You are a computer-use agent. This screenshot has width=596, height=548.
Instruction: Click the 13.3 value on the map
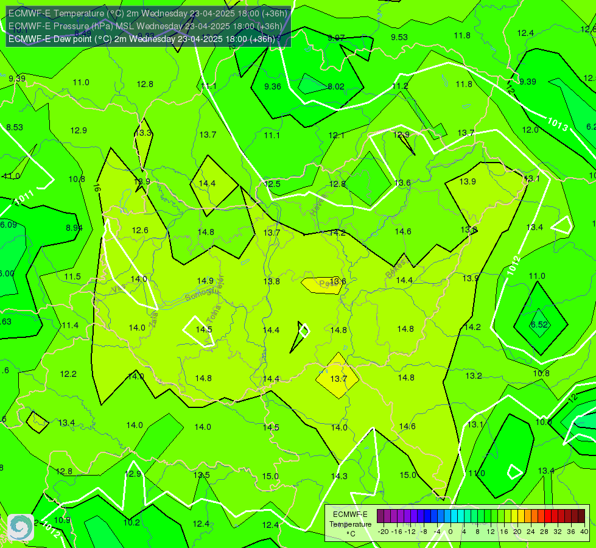point(143,133)
